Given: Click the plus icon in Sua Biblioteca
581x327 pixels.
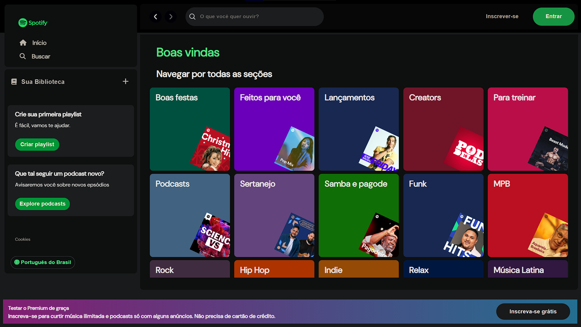Looking at the screenshot, I should (126, 81).
